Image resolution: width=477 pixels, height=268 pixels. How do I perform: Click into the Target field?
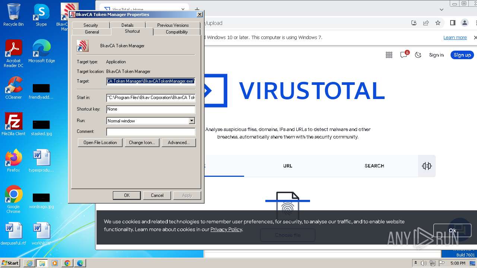pyautogui.click(x=151, y=81)
